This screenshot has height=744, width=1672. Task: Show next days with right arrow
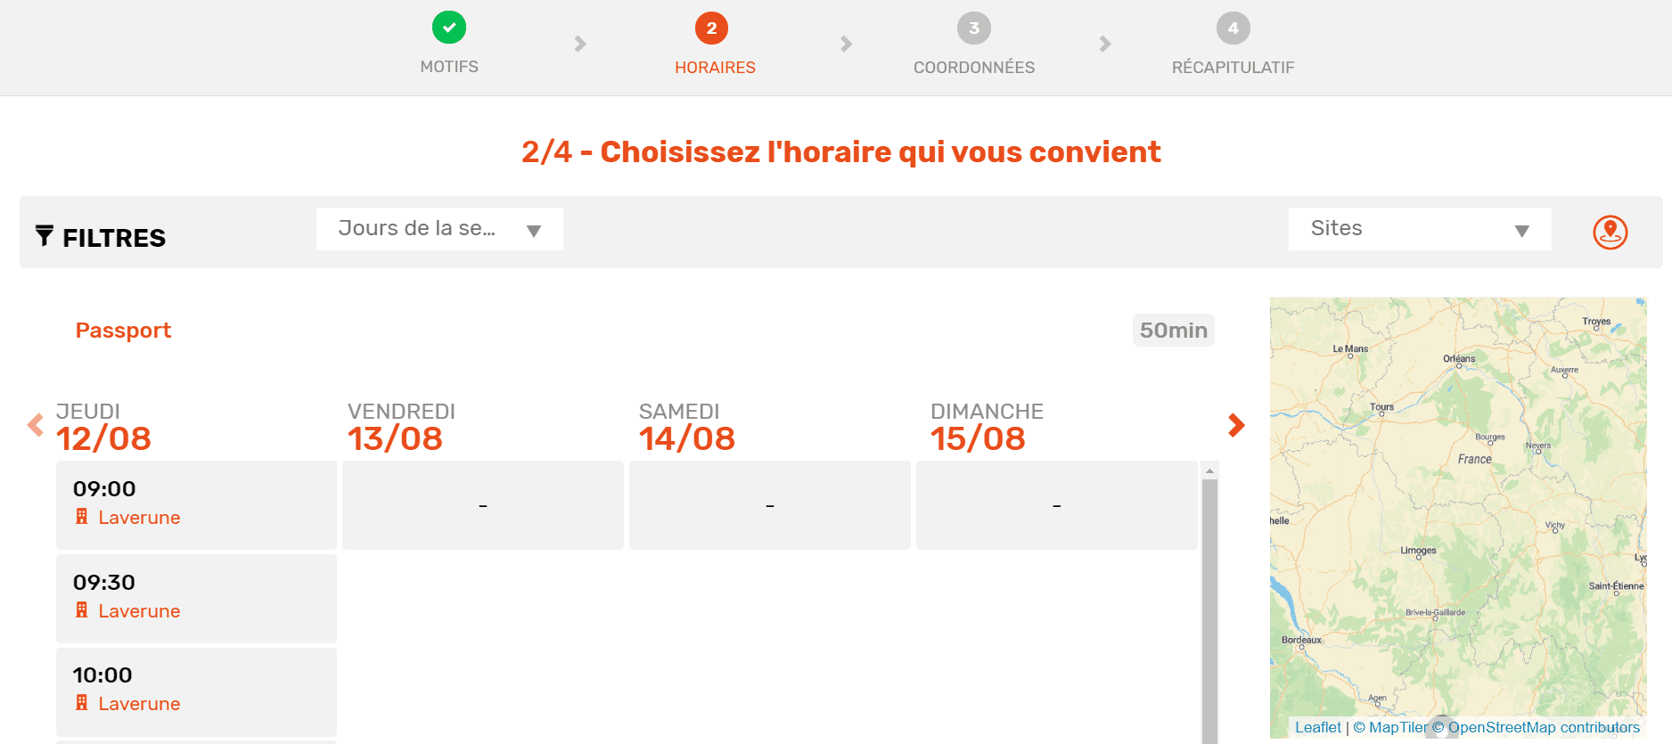(x=1236, y=425)
